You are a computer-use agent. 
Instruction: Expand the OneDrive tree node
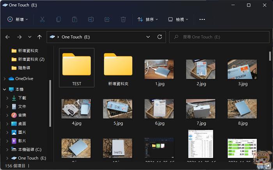(5, 79)
